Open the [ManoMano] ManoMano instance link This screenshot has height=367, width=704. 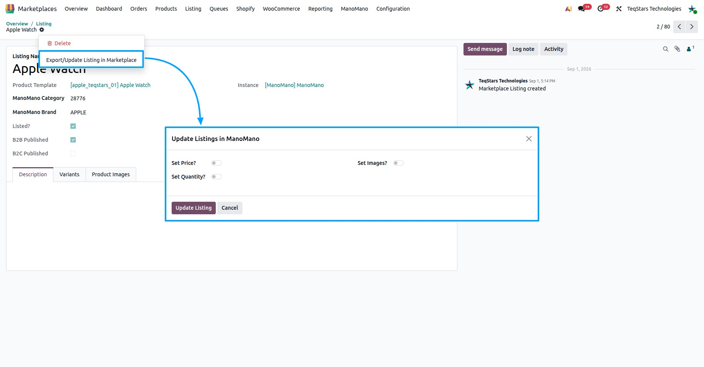(x=294, y=85)
